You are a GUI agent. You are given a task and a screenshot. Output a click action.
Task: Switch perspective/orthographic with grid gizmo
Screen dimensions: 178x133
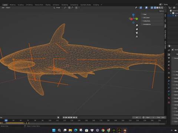click(137, 37)
